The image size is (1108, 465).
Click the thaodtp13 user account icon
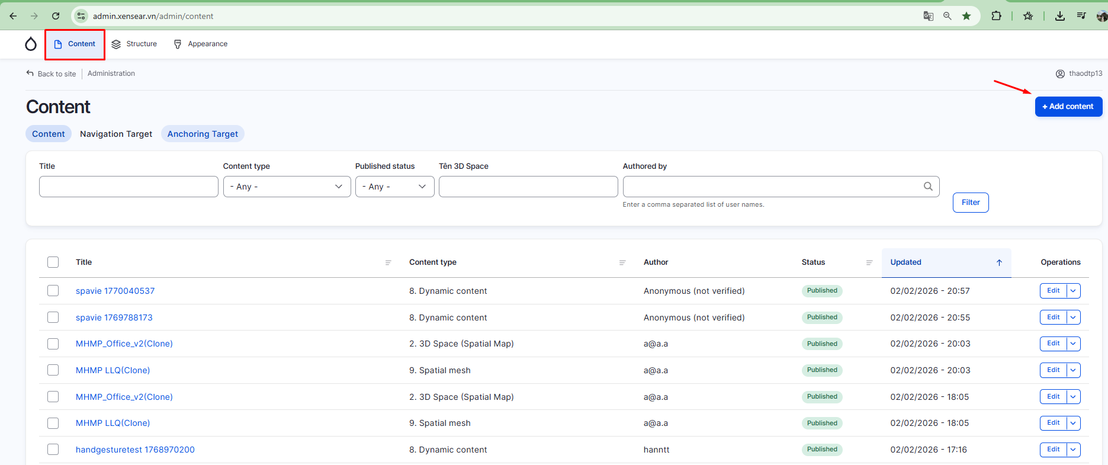click(1060, 74)
